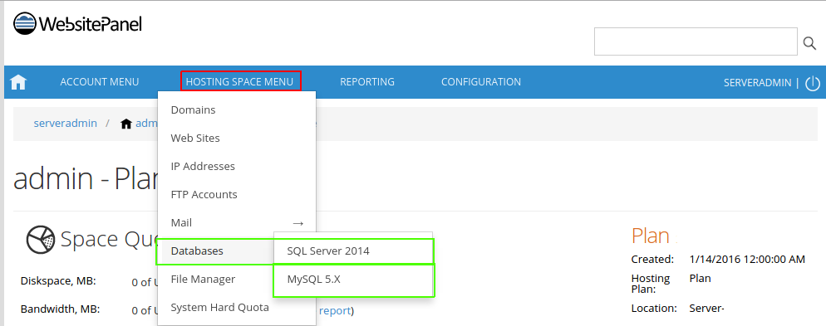826x326 pixels.
Task: Click the SERVERADMIN user label
Action: pyautogui.click(x=758, y=83)
